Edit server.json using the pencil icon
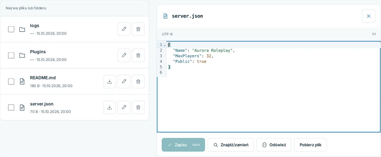 [124, 107]
